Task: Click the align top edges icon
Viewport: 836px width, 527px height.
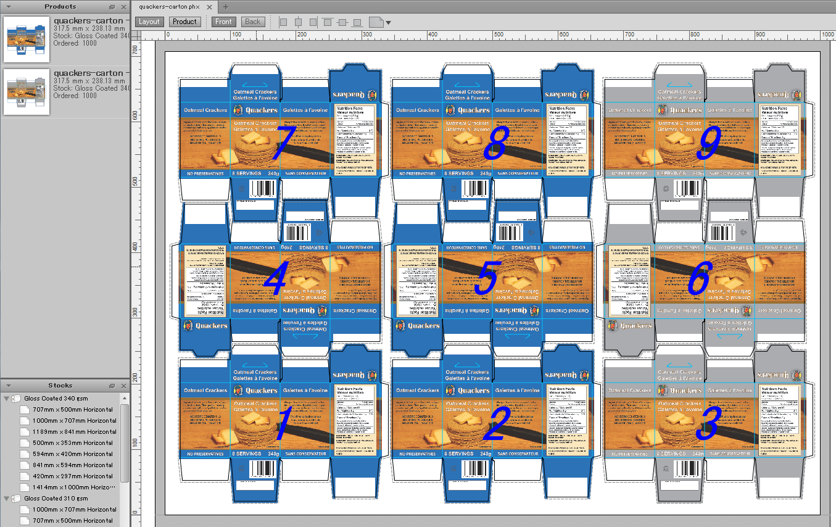Action: pyautogui.click(x=328, y=22)
